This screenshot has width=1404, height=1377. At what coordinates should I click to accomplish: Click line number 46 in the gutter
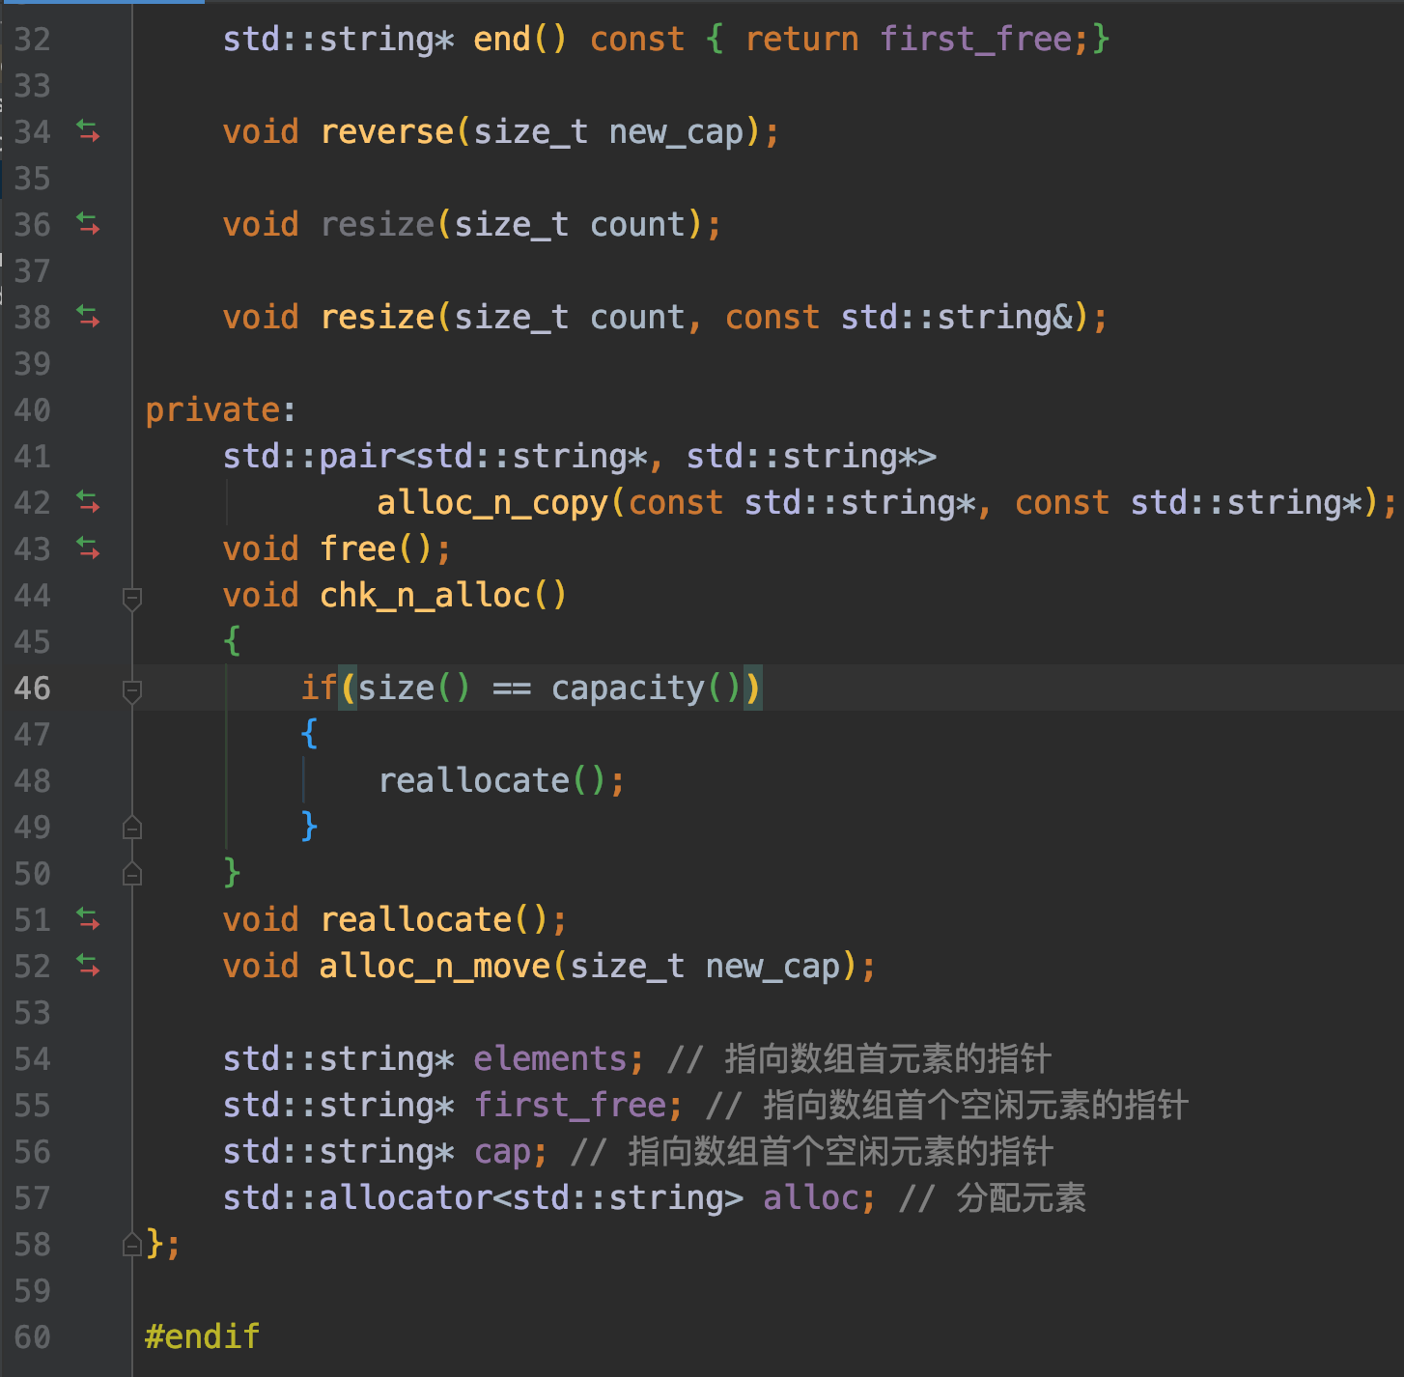tap(32, 688)
